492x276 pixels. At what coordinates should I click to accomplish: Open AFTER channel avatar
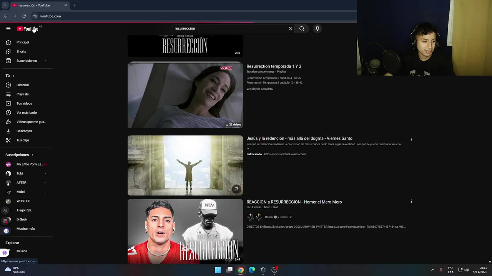[8, 182]
